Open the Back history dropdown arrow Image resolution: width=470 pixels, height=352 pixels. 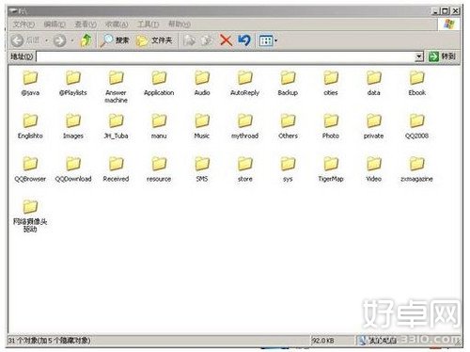click(x=46, y=40)
